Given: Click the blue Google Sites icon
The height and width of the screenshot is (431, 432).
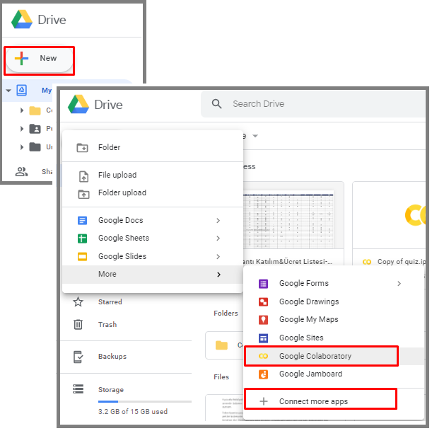Looking at the screenshot, I should point(264,338).
